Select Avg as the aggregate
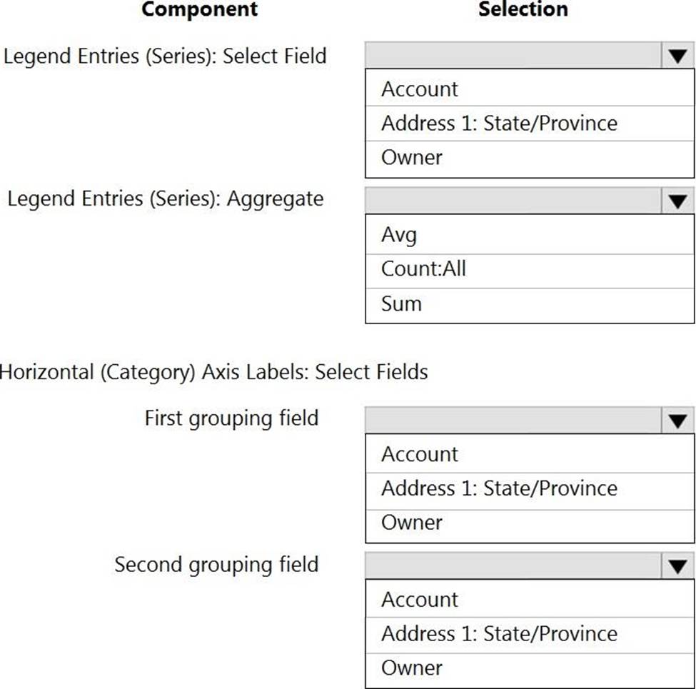The height and width of the screenshot is (689, 696). pos(399,235)
